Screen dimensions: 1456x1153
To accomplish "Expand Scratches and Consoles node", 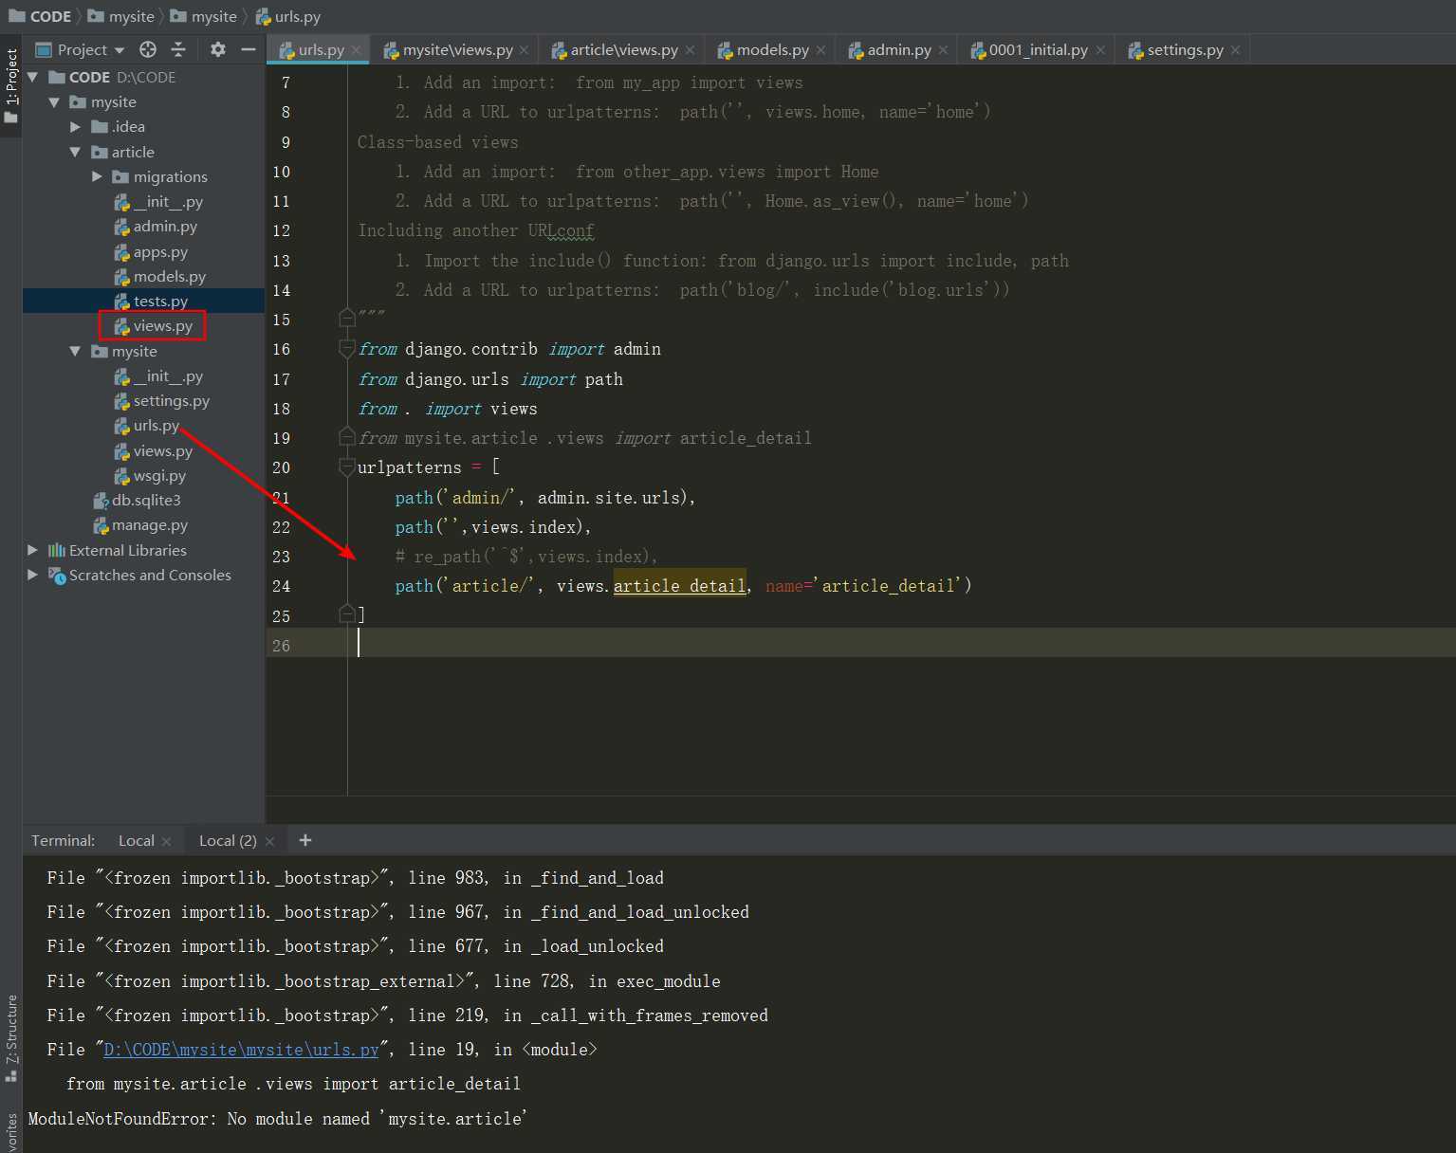I will (33, 575).
